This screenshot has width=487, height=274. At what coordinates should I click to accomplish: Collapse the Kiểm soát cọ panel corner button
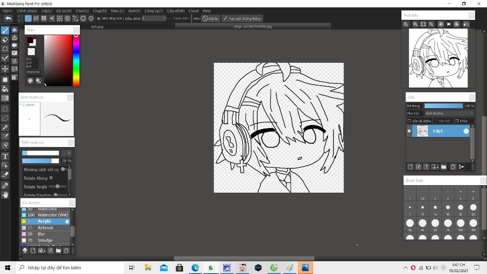(x=71, y=142)
